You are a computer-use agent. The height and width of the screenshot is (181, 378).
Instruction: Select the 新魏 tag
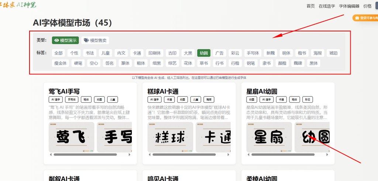(x=271, y=53)
